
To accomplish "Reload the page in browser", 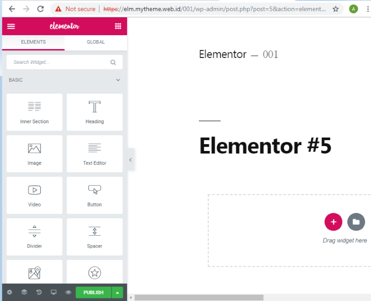I will pyautogui.click(x=41, y=9).
